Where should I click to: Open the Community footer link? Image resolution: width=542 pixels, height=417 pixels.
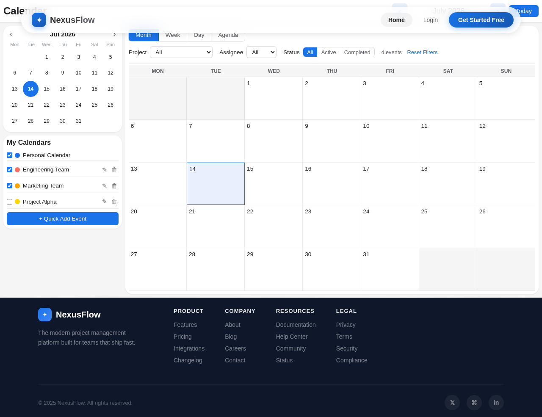(x=291, y=348)
